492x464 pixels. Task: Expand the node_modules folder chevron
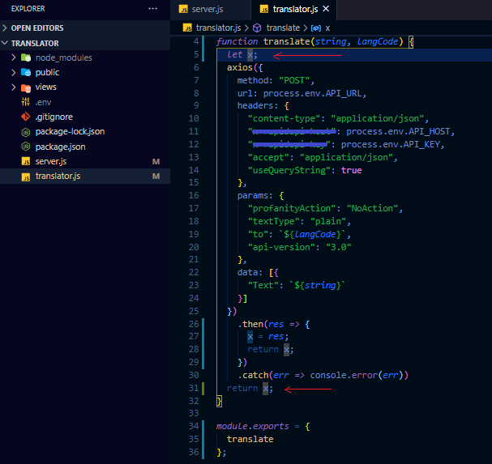(14, 58)
